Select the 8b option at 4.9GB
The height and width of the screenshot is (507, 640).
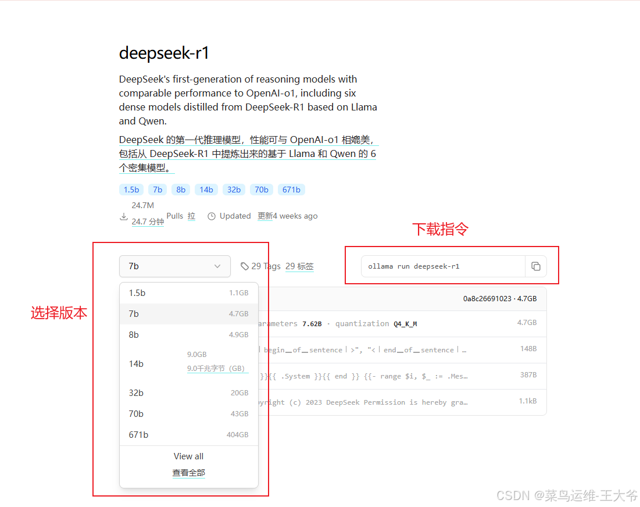pos(188,335)
